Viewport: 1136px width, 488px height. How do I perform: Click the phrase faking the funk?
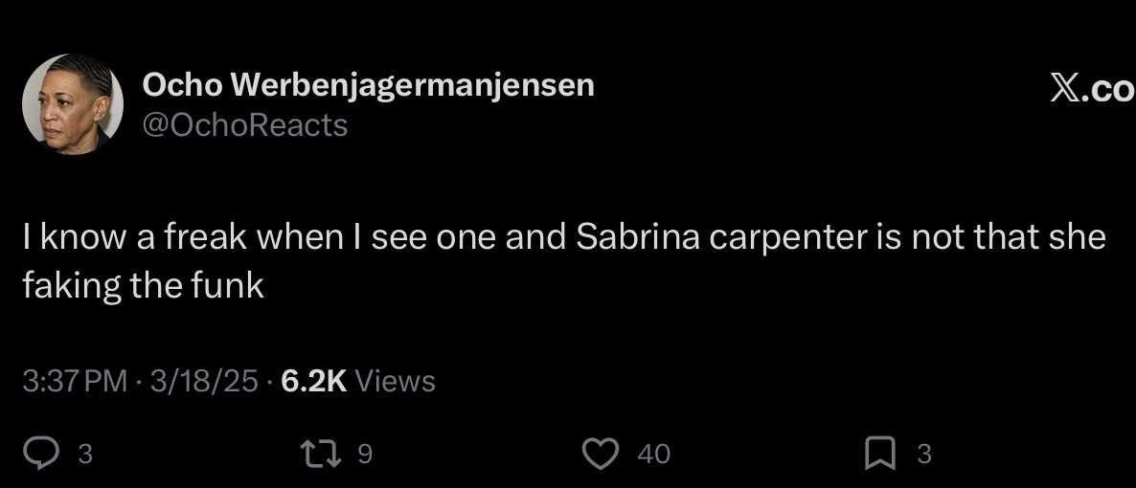click(x=143, y=285)
